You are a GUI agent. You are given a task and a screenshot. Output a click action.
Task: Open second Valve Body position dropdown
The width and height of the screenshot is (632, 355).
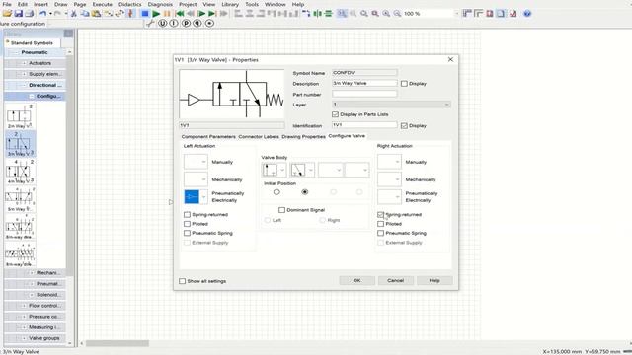click(x=302, y=170)
